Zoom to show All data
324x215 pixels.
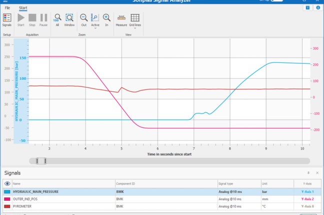point(57,18)
